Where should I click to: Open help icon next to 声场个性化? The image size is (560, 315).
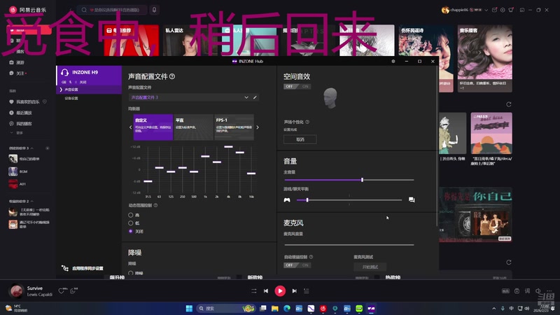pyautogui.click(x=307, y=122)
